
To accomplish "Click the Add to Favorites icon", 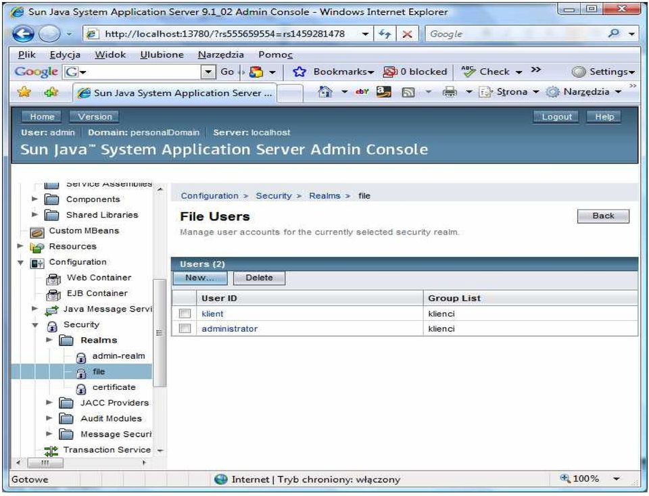I will tap(51, 92).
